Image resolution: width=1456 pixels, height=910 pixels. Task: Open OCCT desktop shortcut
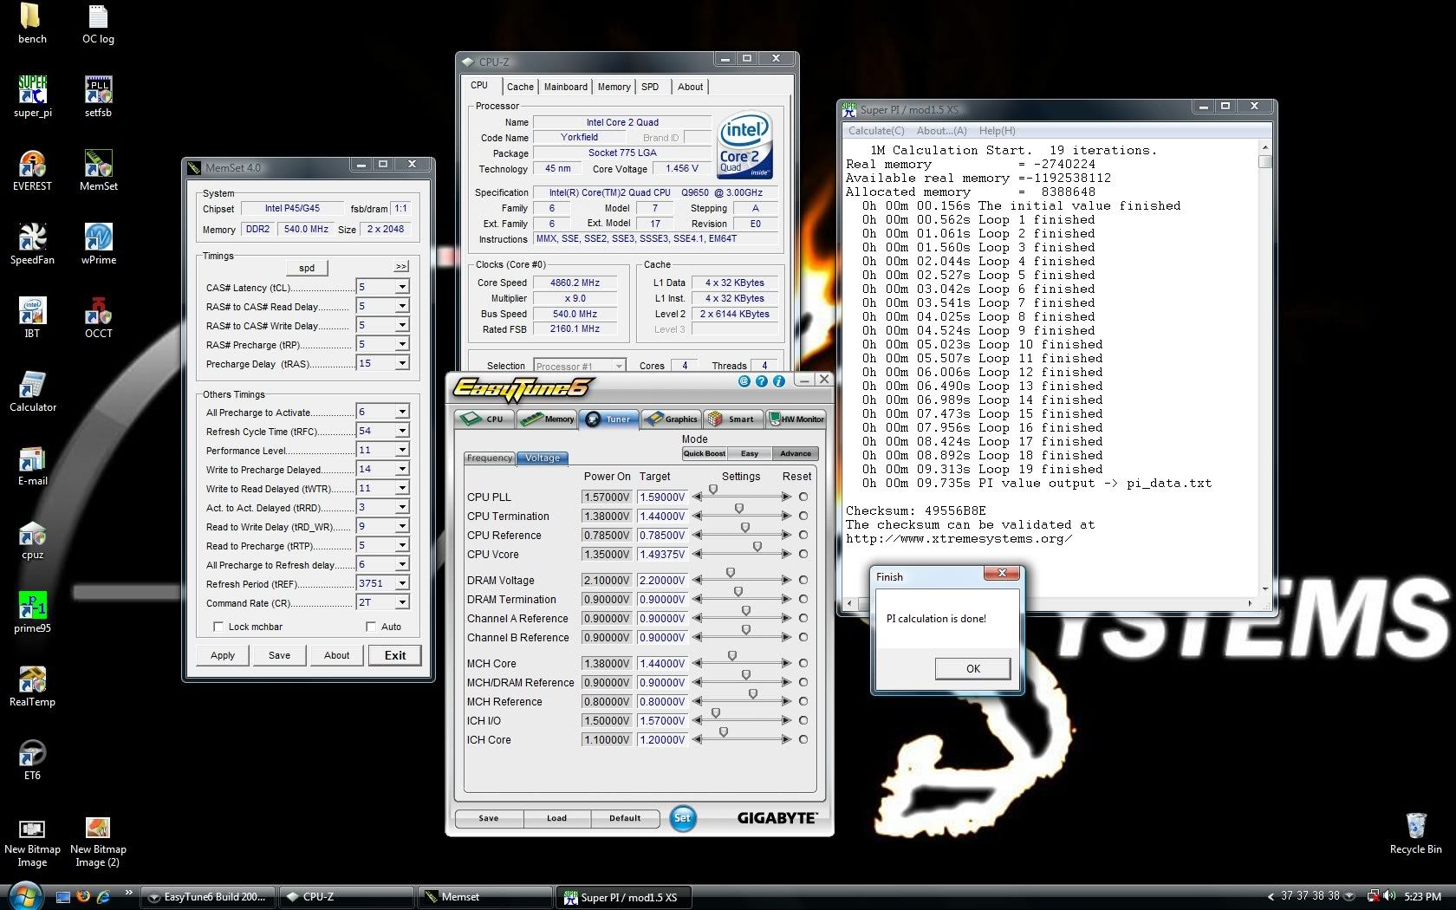[98, 317]
